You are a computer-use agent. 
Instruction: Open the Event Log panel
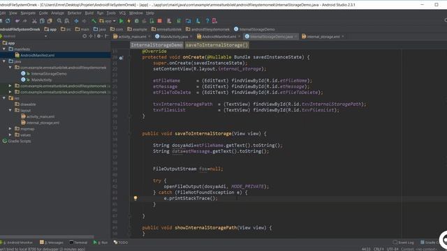point(404,243)
